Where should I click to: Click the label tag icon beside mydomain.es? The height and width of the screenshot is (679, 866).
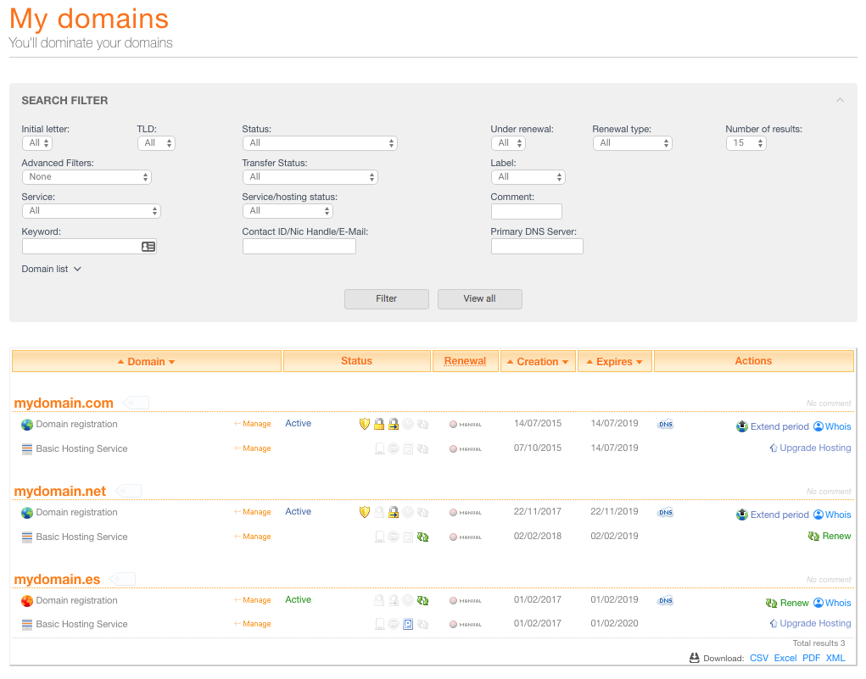pyautogui.click(x=122, y=580)
